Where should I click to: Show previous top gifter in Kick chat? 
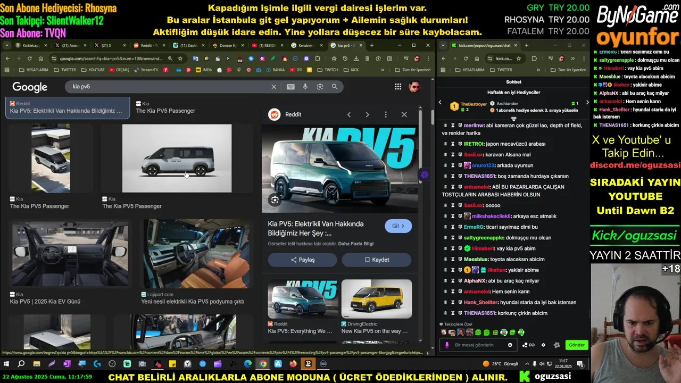(440, 103)
